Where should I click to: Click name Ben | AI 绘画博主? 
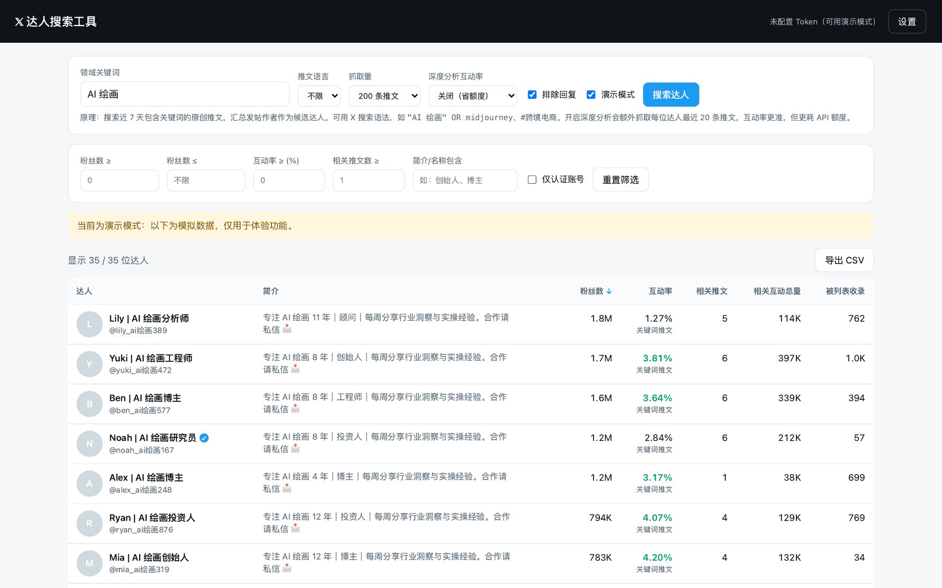tap(145, 398)
